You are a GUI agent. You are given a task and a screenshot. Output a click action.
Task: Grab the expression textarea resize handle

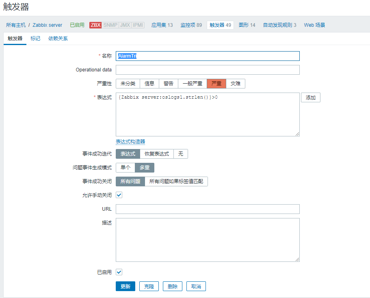pyautogui.click(x=297, y=134)
